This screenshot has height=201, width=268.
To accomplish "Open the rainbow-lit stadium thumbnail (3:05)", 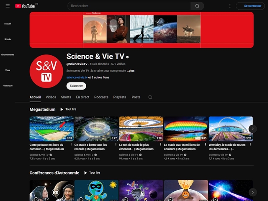I will pos(186,129).
